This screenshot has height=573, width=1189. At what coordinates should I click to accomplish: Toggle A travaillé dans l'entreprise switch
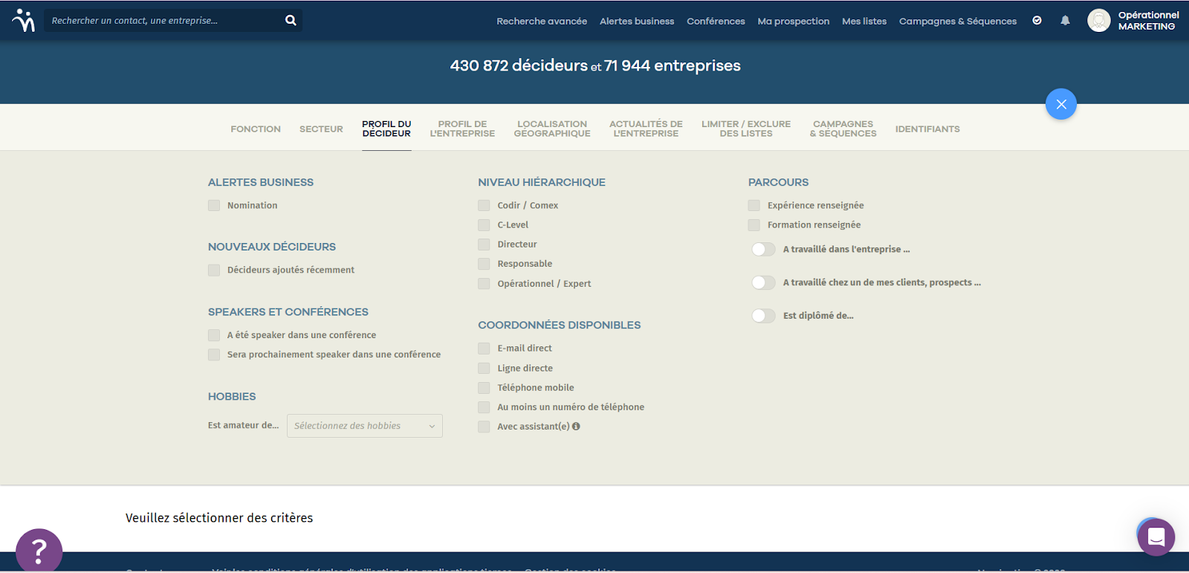[x=763, y=250]
